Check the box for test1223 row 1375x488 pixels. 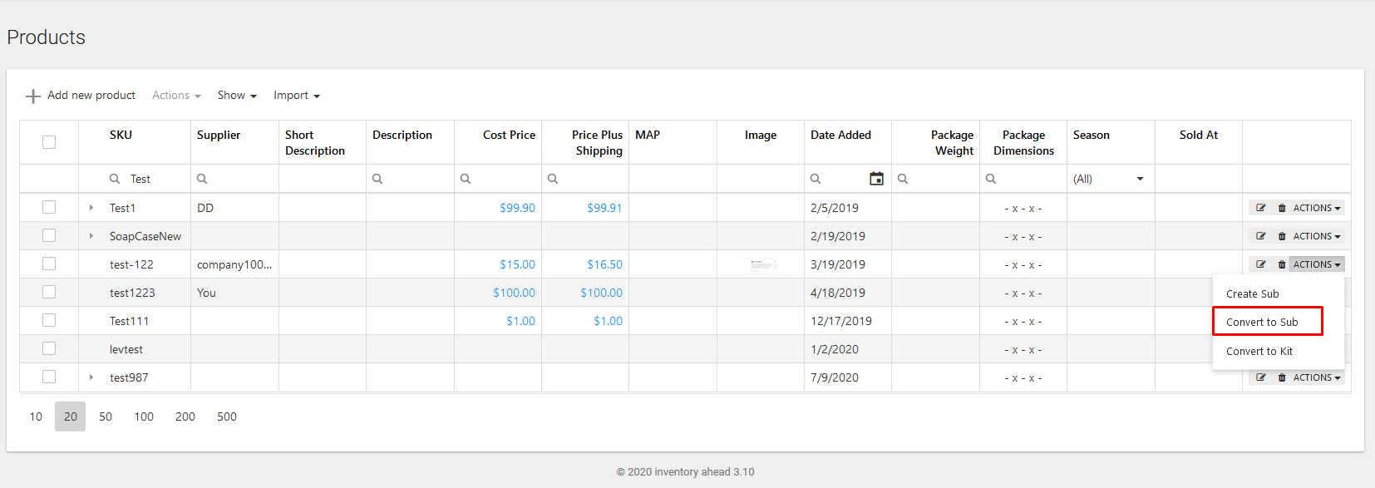(49, 292)
